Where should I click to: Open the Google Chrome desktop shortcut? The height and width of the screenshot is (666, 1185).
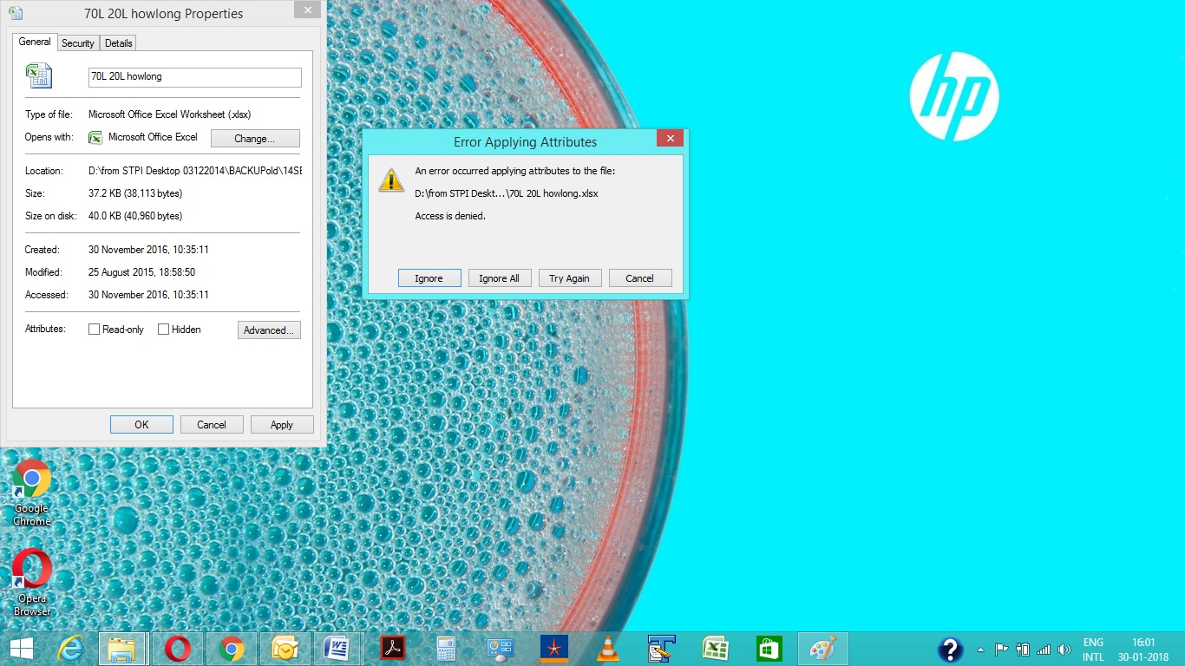(x=32, y=493)
